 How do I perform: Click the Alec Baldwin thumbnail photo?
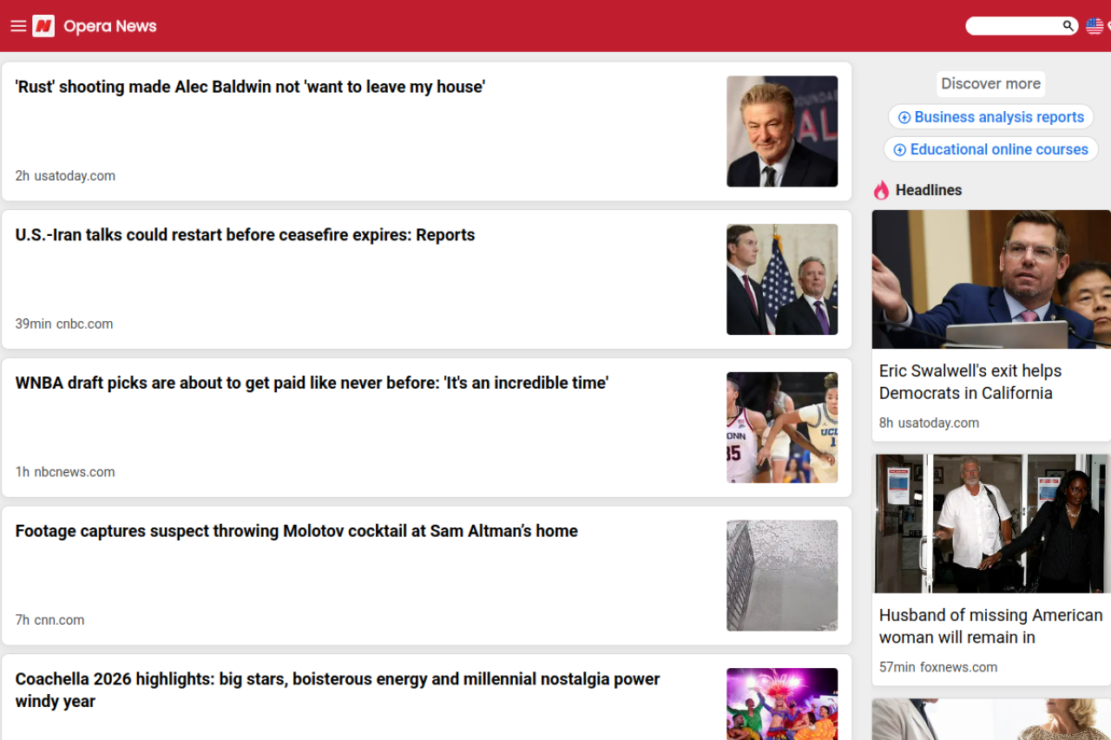pos(782,131)
